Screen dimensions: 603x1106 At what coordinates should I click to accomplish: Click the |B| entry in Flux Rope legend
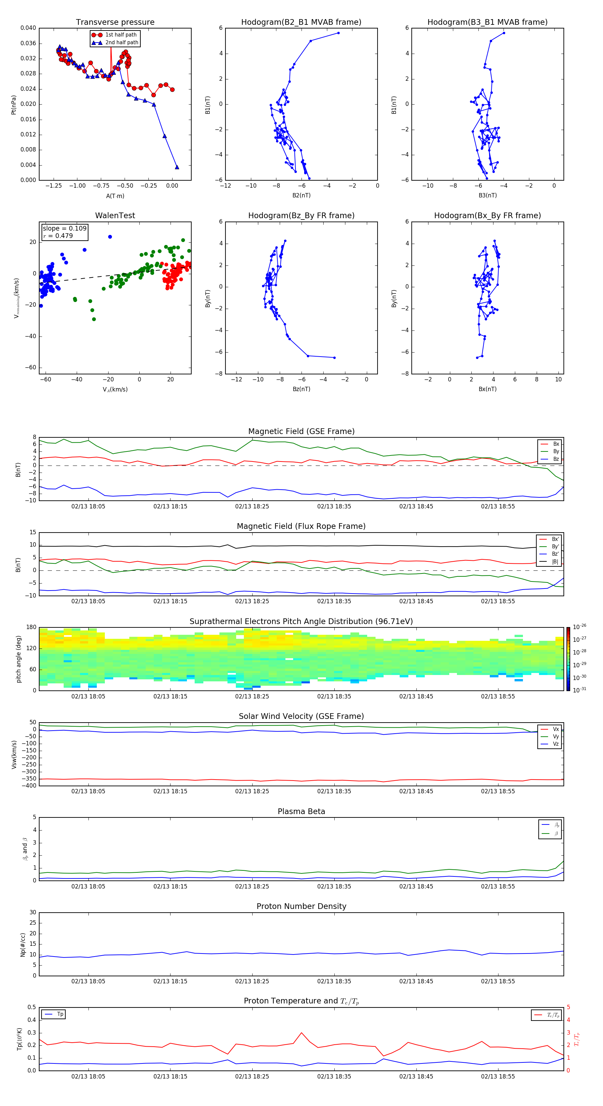pyautogui.click(x=549, y=562)
